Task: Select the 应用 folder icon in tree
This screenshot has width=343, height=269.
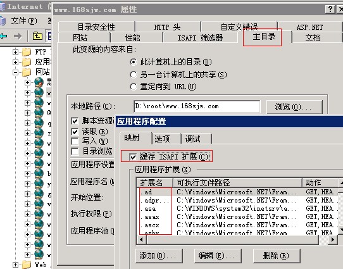Action: [27, 62]
